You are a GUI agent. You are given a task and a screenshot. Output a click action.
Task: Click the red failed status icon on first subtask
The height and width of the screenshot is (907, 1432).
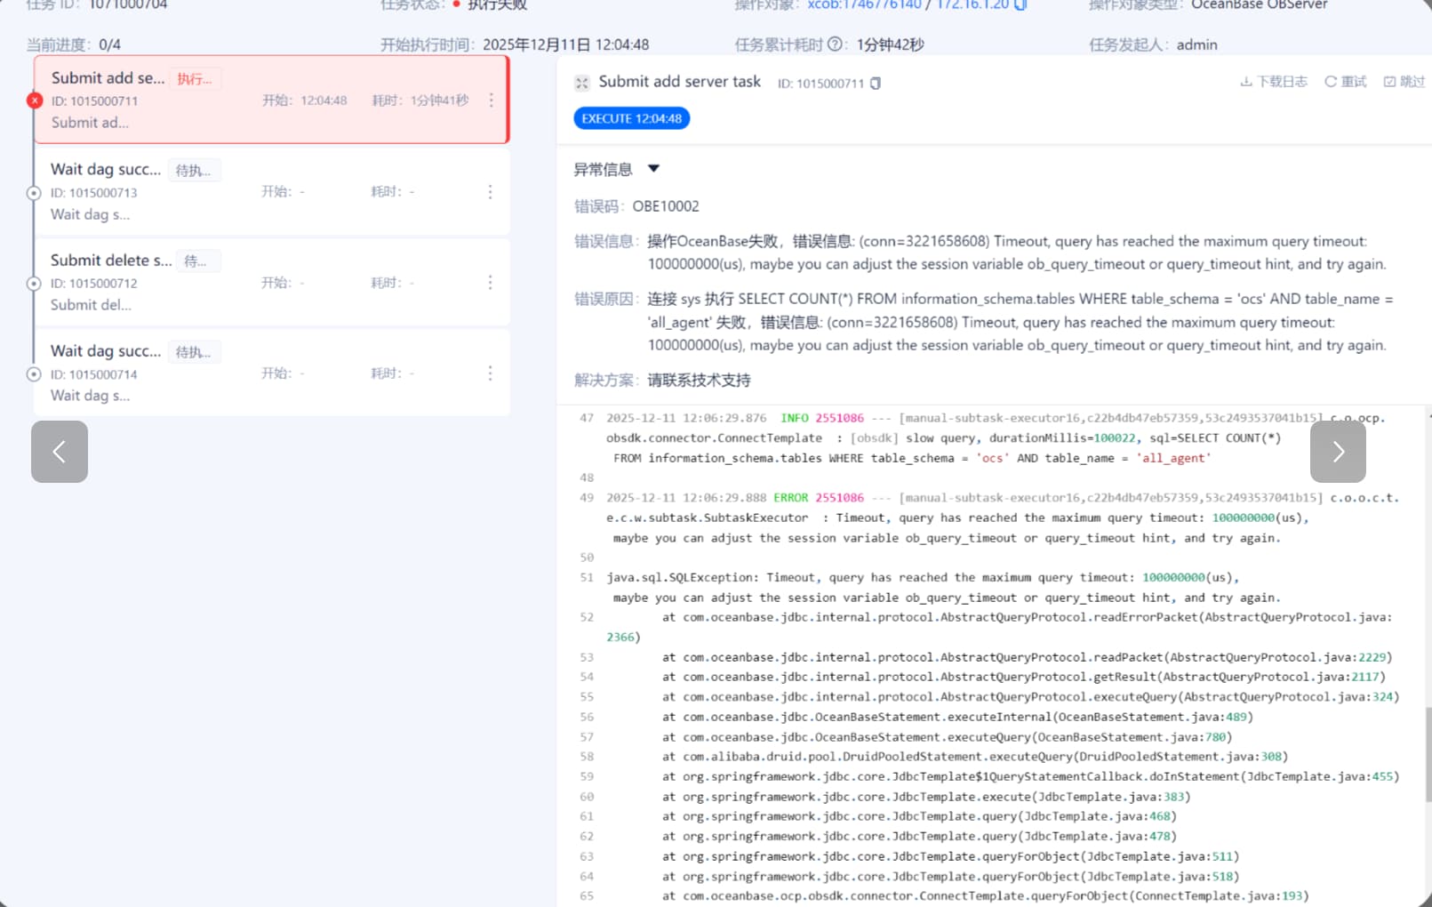(35, 100)
